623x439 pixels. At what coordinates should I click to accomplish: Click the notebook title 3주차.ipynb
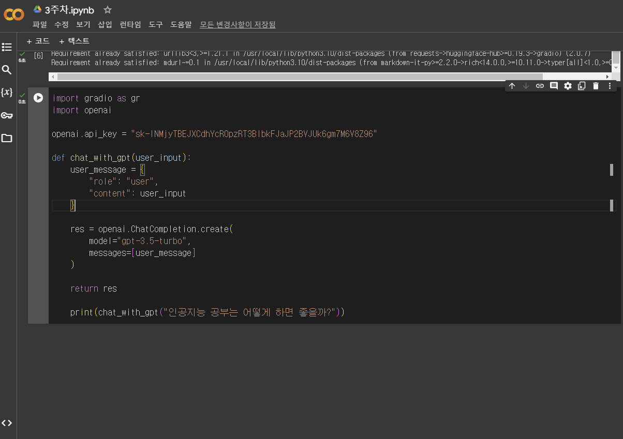(69, 9)
